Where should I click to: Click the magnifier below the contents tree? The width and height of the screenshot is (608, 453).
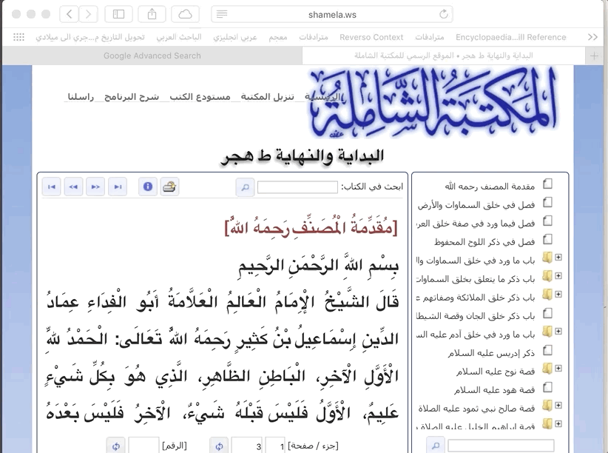click(x=436, y=446)
